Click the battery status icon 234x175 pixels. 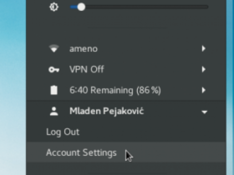(54, 90)
